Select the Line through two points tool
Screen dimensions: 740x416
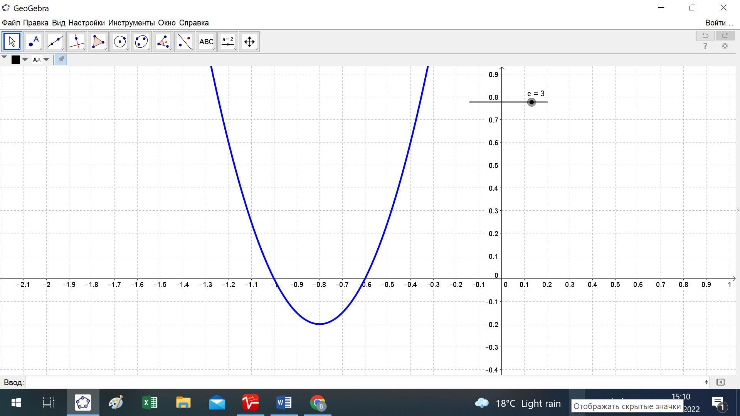(55, 42)
